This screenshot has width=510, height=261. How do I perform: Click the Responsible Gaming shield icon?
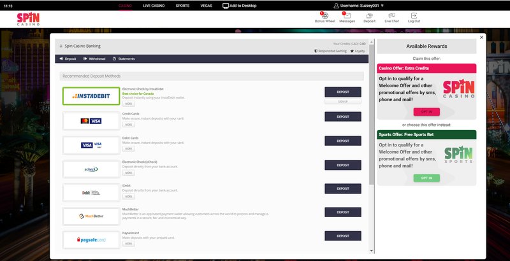[x=316, y=51]
